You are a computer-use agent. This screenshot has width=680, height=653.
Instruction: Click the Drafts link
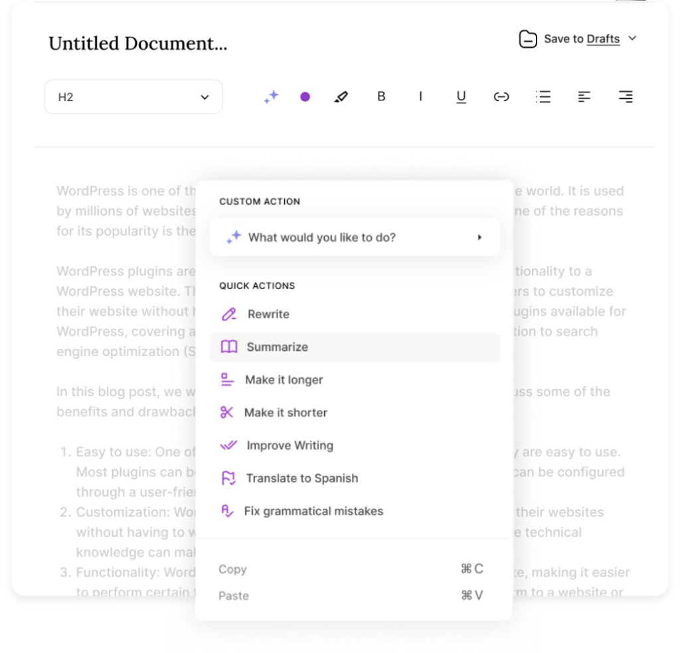coord(603,39)
